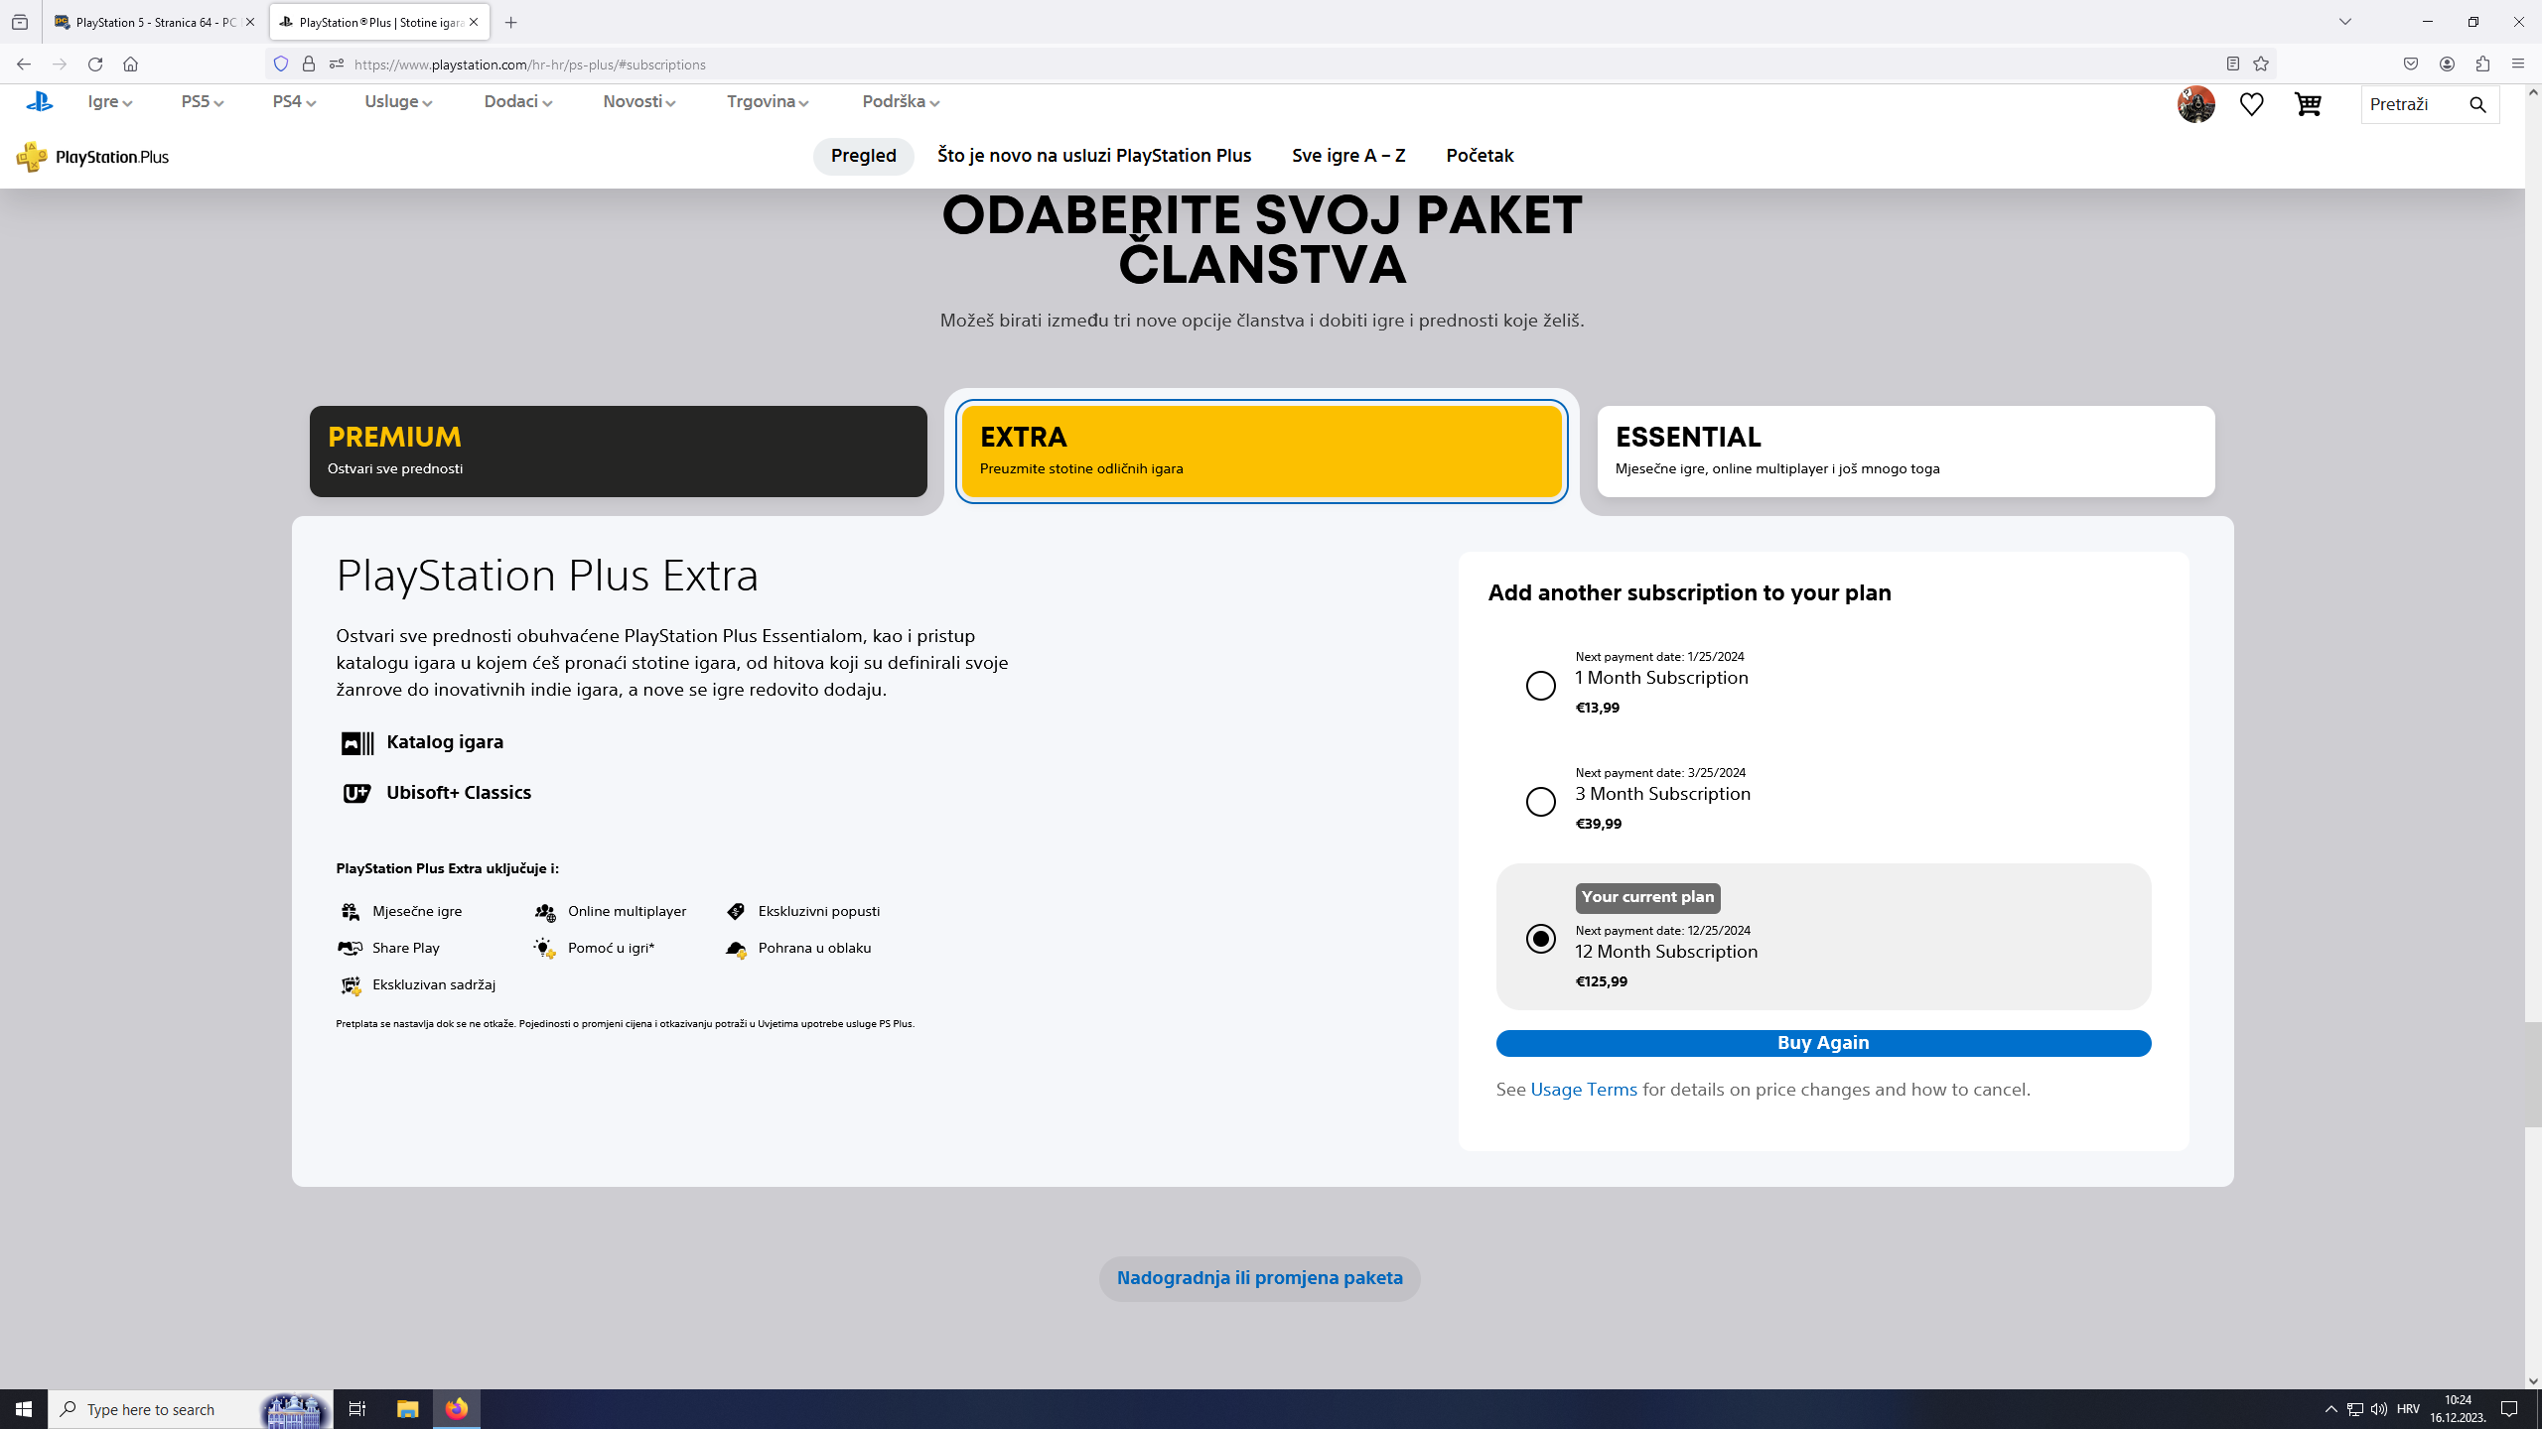The image size is (2542, 1429).
Task: Bookmark page with star icon
Action: 2261,64
